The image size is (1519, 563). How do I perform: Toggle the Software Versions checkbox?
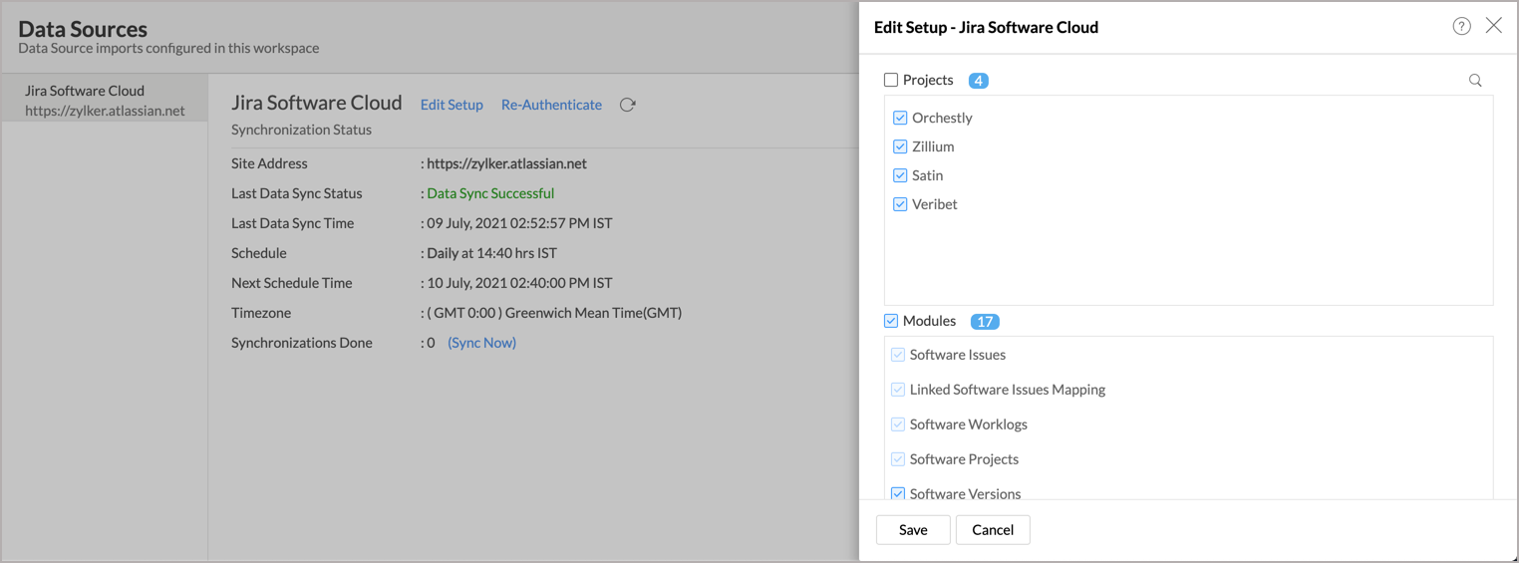[x=898, y=493]
